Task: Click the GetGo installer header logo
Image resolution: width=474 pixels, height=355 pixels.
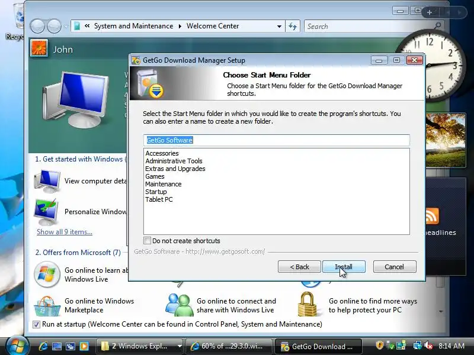Action: click(x=150, y=83)
